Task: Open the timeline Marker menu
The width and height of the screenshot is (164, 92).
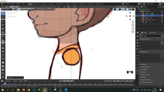Action: [x=26, y=81]
